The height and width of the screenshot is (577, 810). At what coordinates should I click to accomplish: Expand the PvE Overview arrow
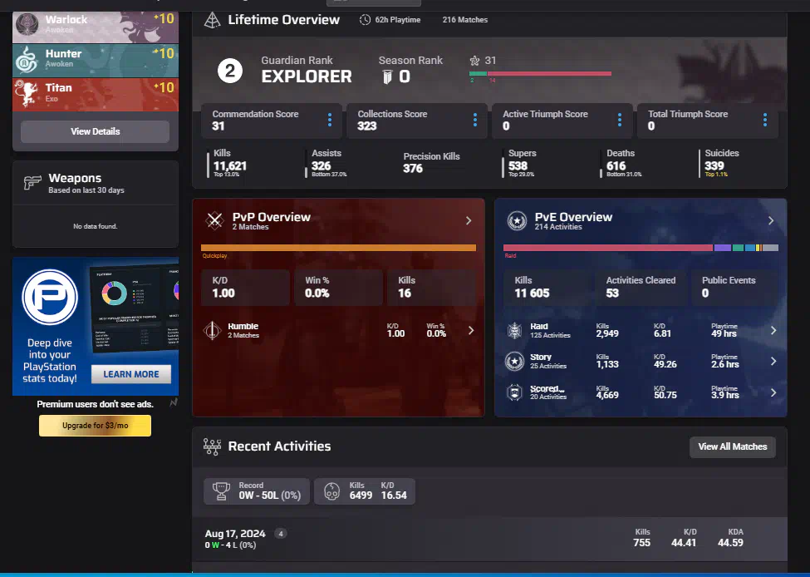pyautogui.click(x=771, y=221)
